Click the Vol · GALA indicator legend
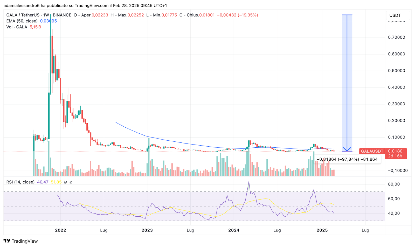This screenshot has height=247, width=415. coord(17,27)
